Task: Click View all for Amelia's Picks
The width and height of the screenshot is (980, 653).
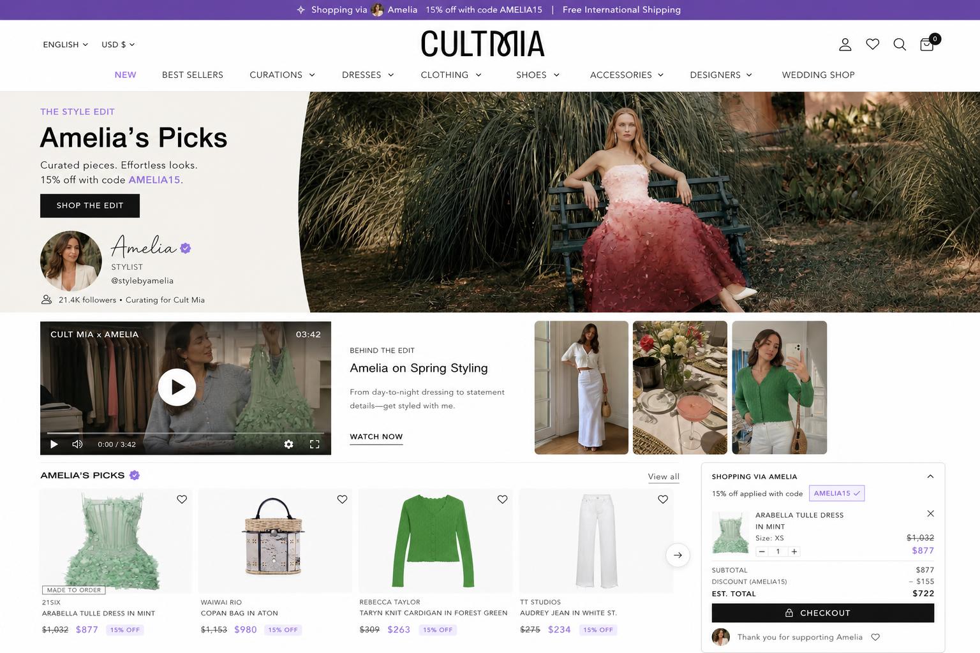Action: tap(664, 476)
